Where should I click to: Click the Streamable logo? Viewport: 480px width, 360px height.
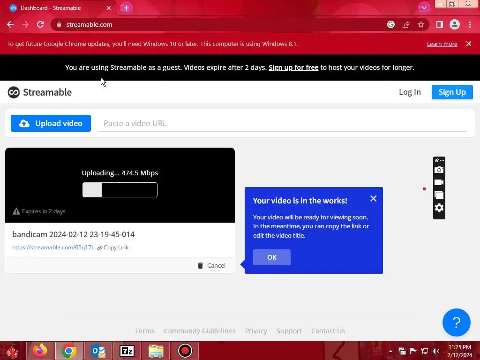tap(40, 92)
